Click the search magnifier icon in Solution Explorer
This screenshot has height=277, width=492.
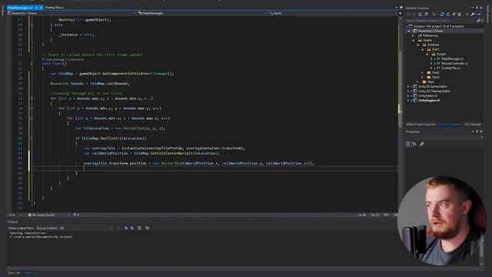478,21
